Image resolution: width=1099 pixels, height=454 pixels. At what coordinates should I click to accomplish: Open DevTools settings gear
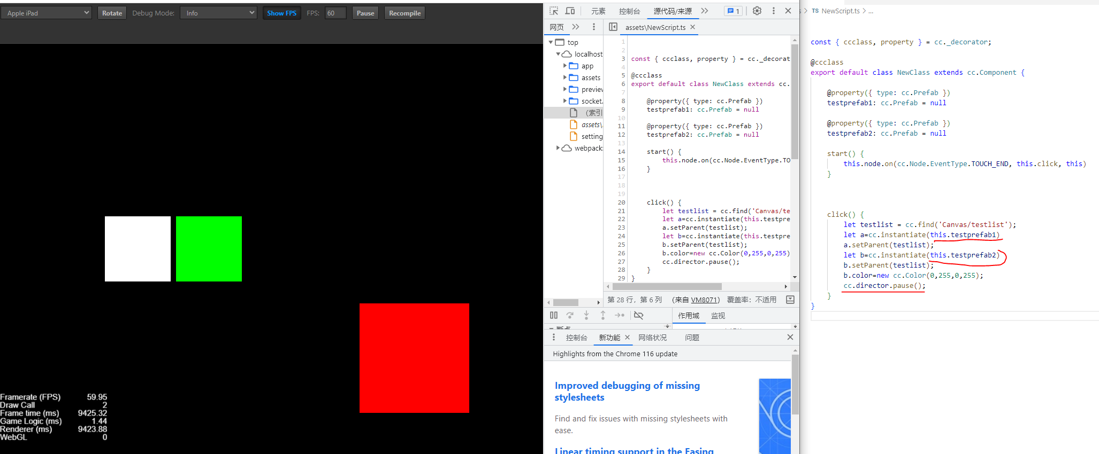757,11
